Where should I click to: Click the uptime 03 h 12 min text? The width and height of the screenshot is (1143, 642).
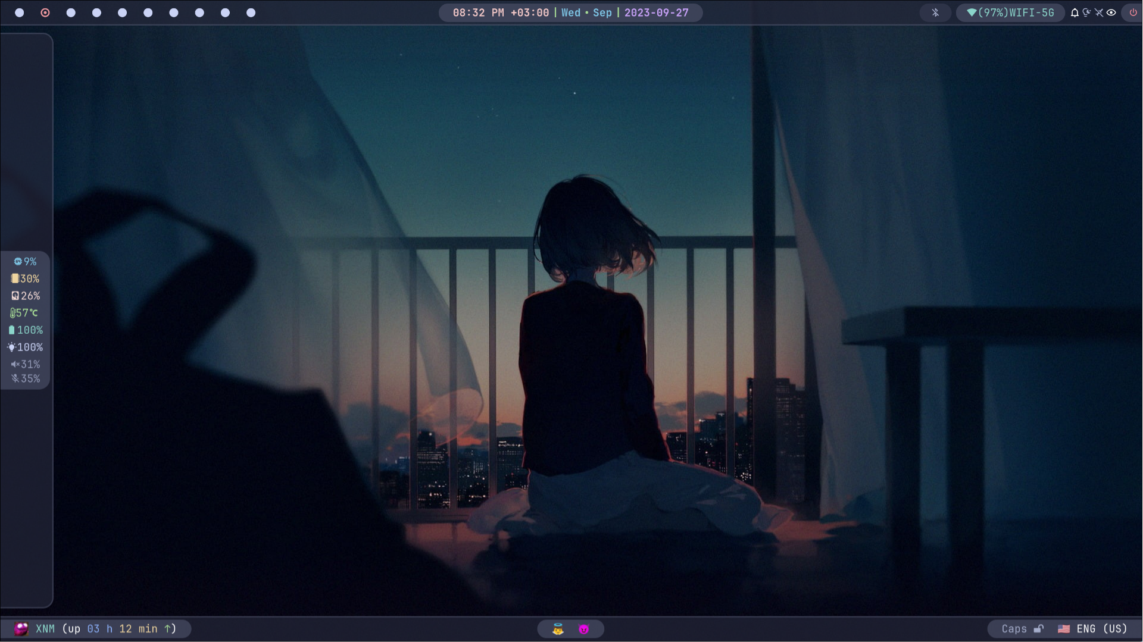tap(123, 629)
